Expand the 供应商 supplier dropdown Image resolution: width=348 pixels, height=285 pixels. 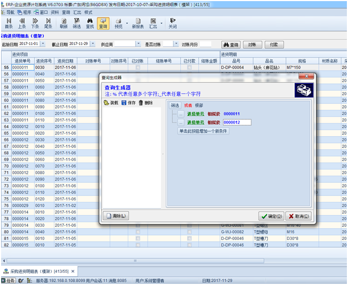pos(139,44)
